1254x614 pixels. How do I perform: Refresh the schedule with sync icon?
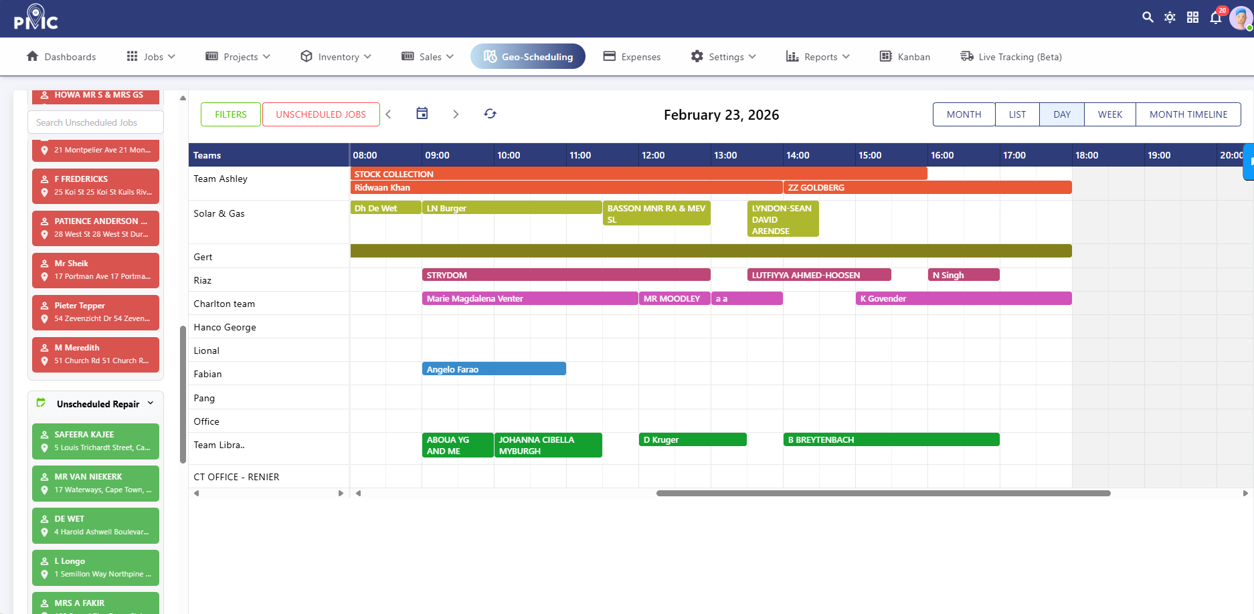click(490, 114)
